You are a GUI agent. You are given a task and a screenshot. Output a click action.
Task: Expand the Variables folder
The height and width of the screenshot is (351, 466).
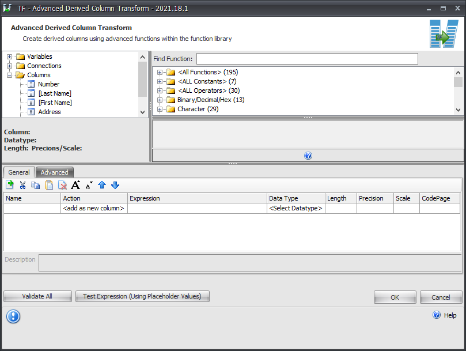point(8,56)
